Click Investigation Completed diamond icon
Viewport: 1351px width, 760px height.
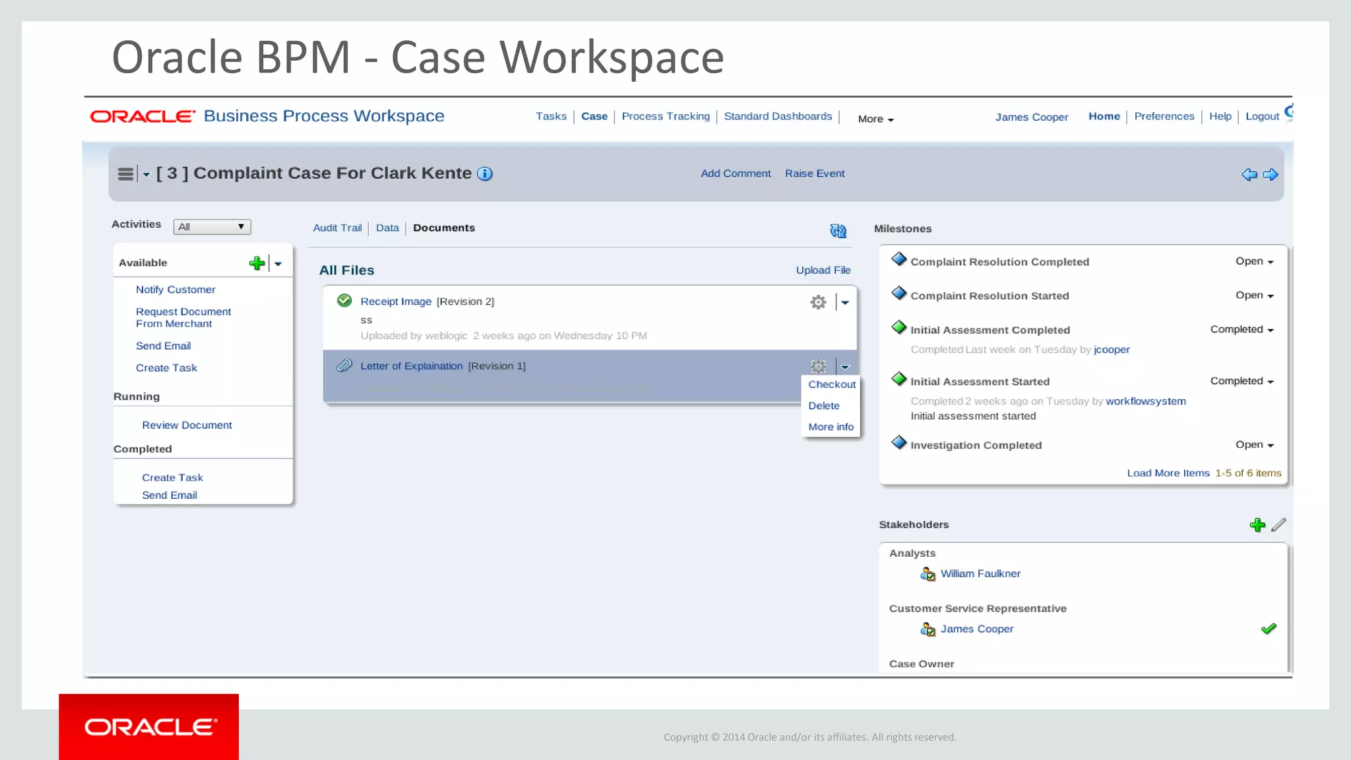[x=898, y=442]
